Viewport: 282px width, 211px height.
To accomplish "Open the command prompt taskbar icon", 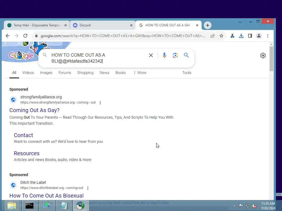I will click(29, 206).
